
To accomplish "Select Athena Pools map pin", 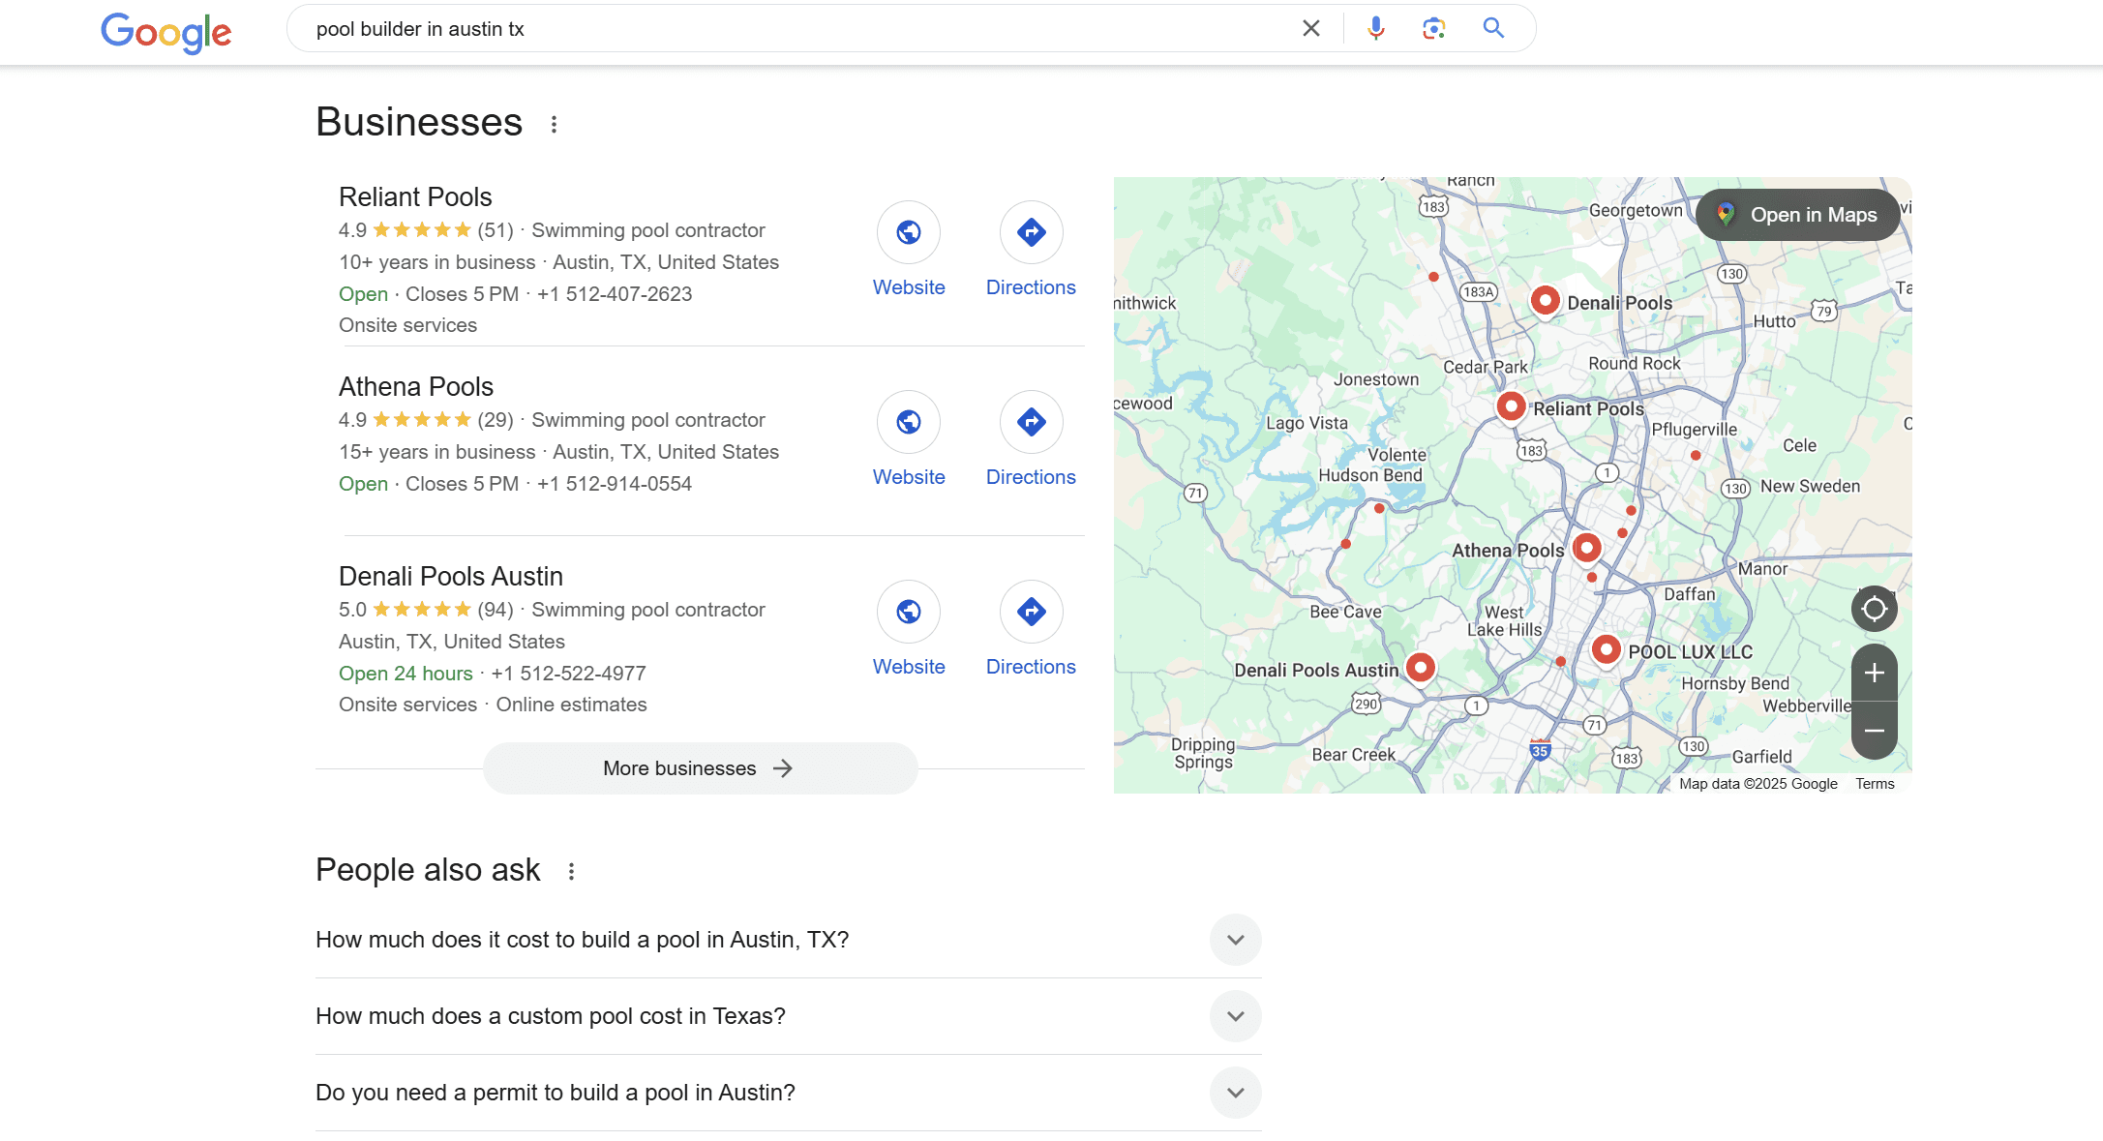I will pyautogui.click(x=1586, y=548).
